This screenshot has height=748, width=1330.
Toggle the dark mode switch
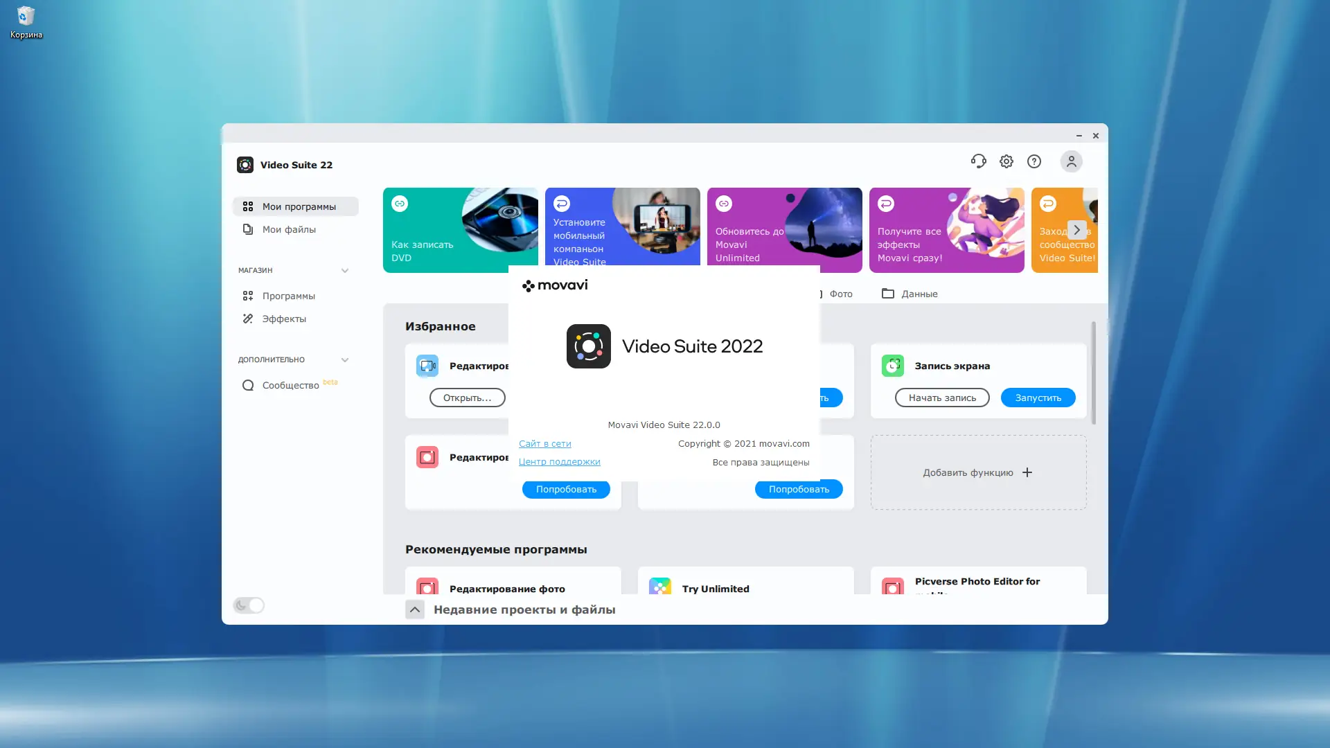click(x=249, y=605)
